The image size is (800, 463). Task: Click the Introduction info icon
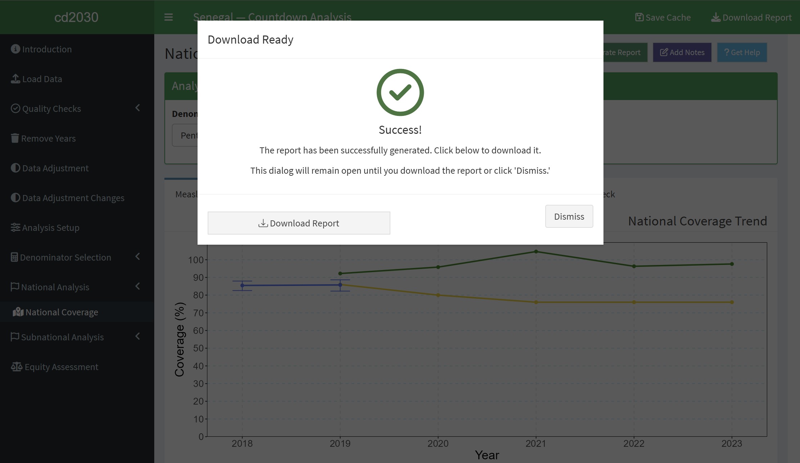[x=15, y=49]
